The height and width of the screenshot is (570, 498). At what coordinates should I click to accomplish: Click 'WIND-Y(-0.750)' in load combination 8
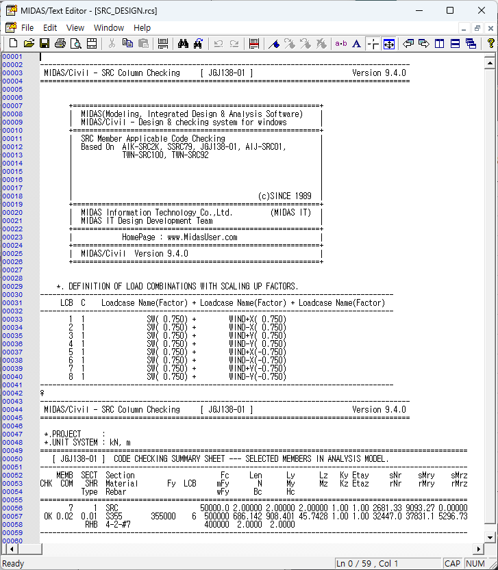[258, 376]
